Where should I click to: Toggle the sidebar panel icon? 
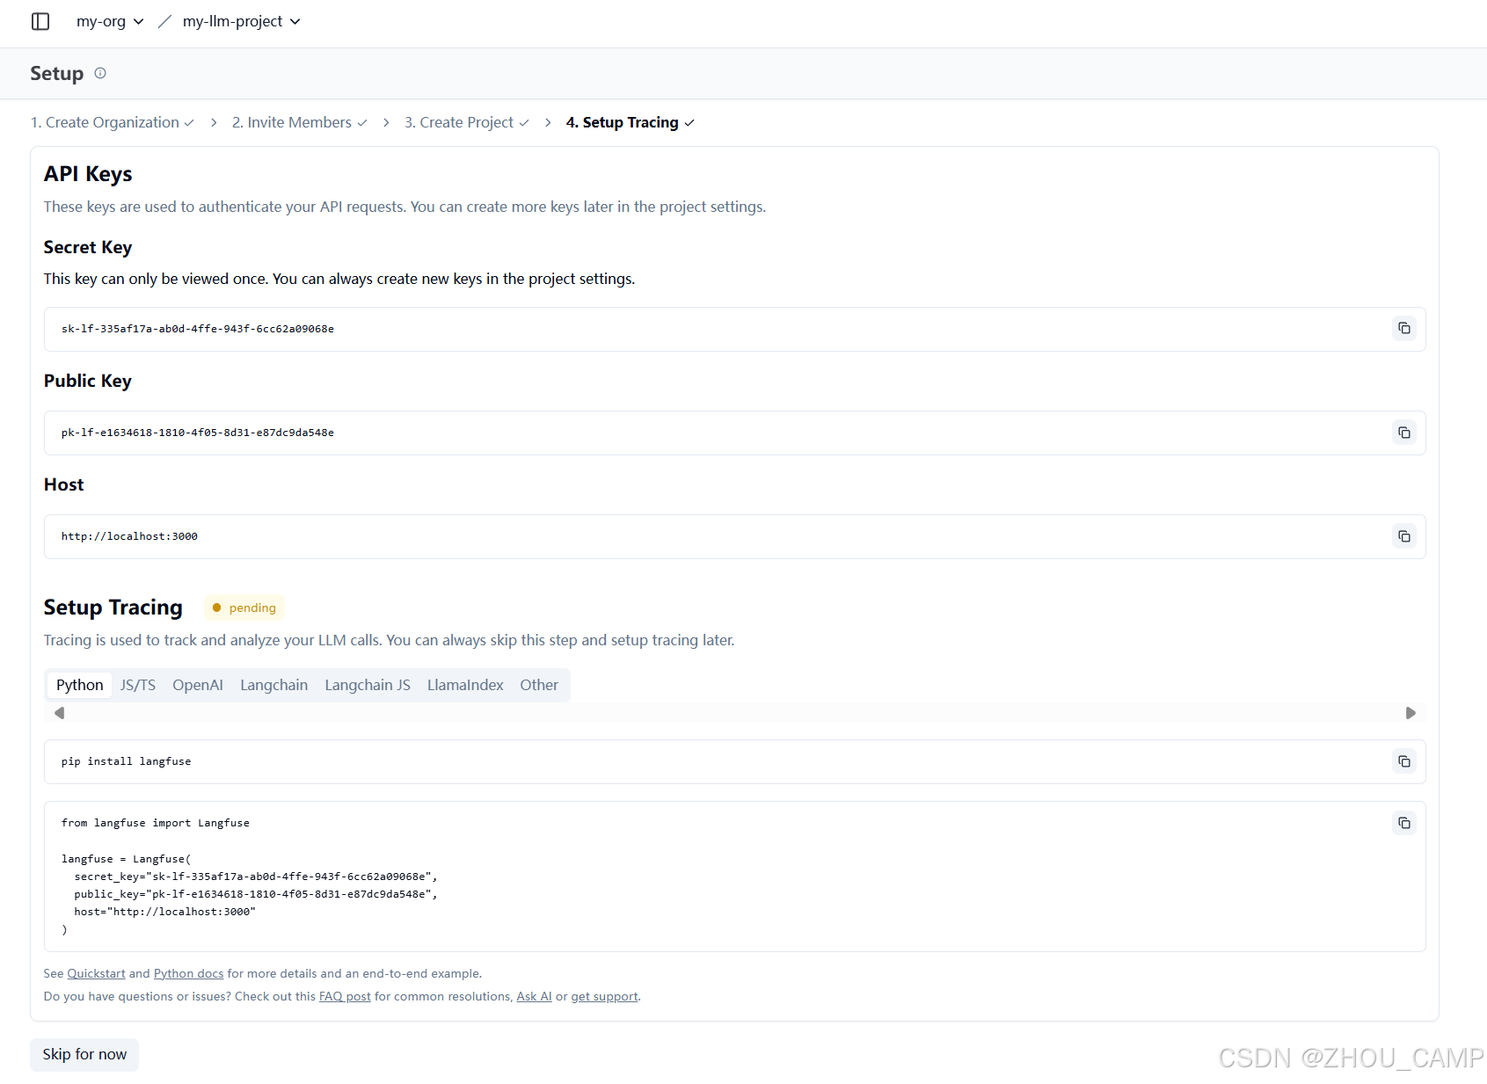[x=40, y=21]
